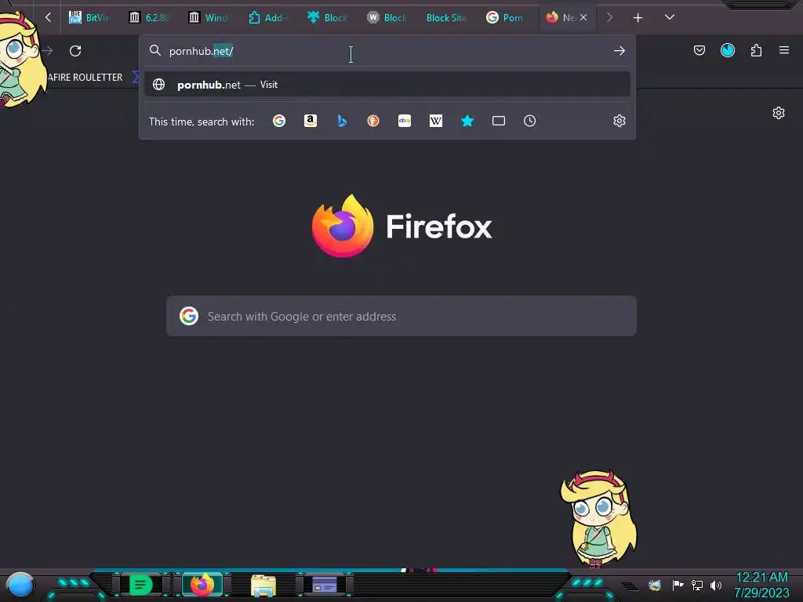The width and height of the screenshot is (803, 602).
Task: Search this time with Amazon
Action: click(x=311, y=121)
